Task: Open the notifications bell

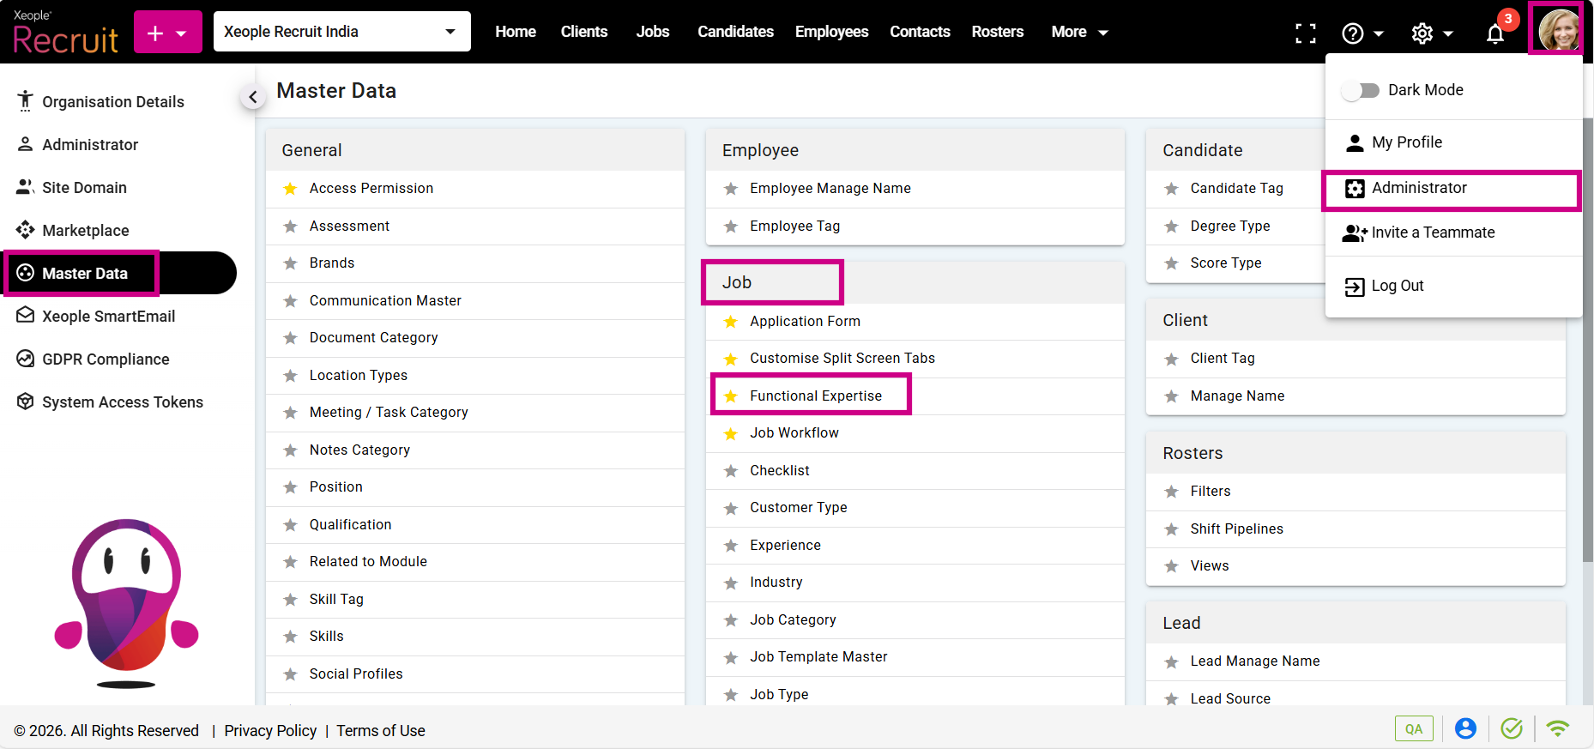Action: click(x=1495, y=33)
